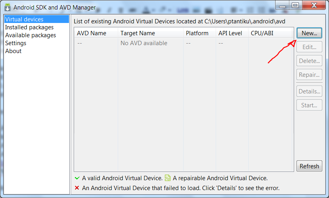Click the repairable AVD legend icon

168,178
